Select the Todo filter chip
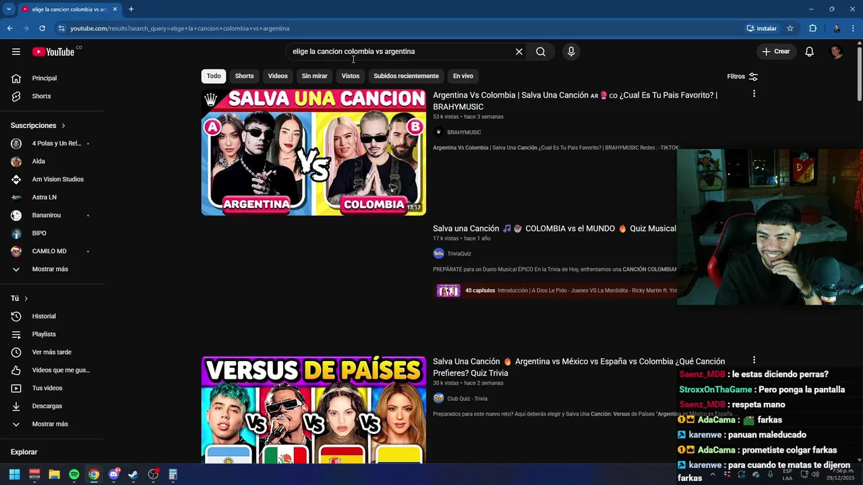863x485 pixels. pyautogui.click(x=214, y=76)
